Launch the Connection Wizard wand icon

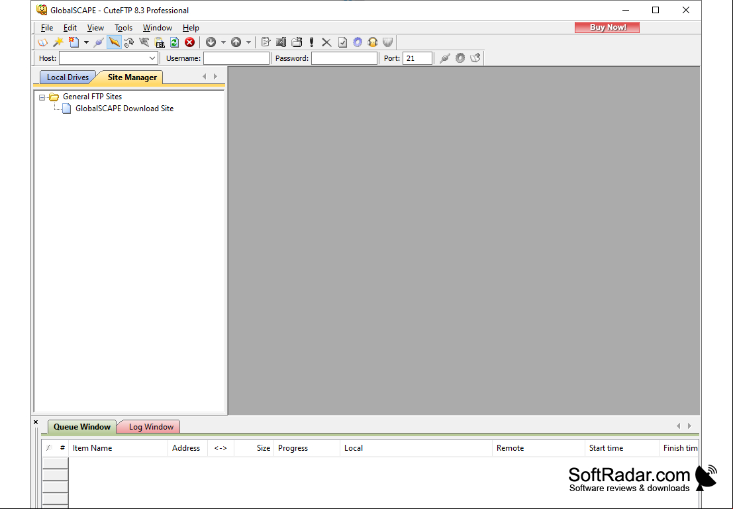58,42
